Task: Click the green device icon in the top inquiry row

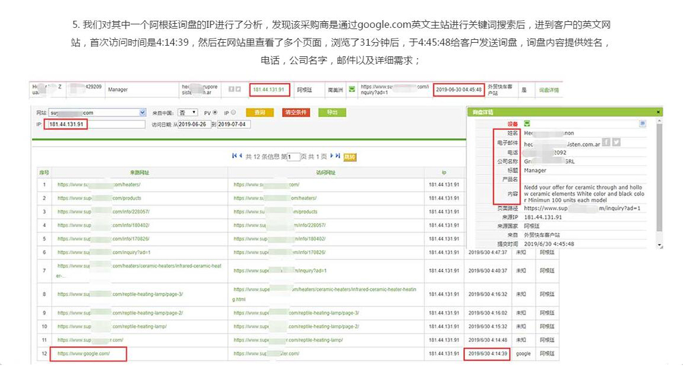Action: tap(352, 89)
